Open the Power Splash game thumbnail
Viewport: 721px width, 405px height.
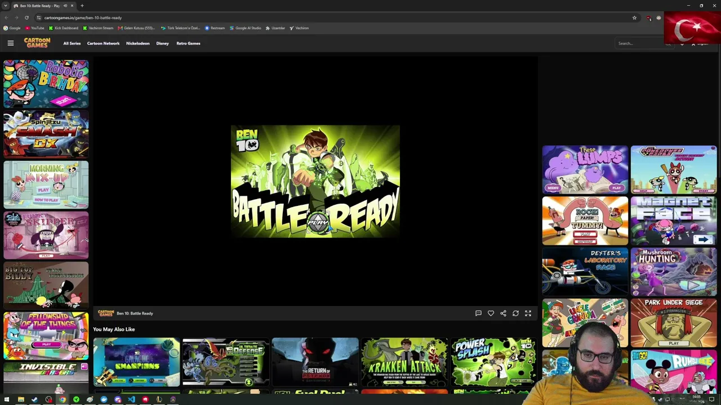(x=493, y=362)
